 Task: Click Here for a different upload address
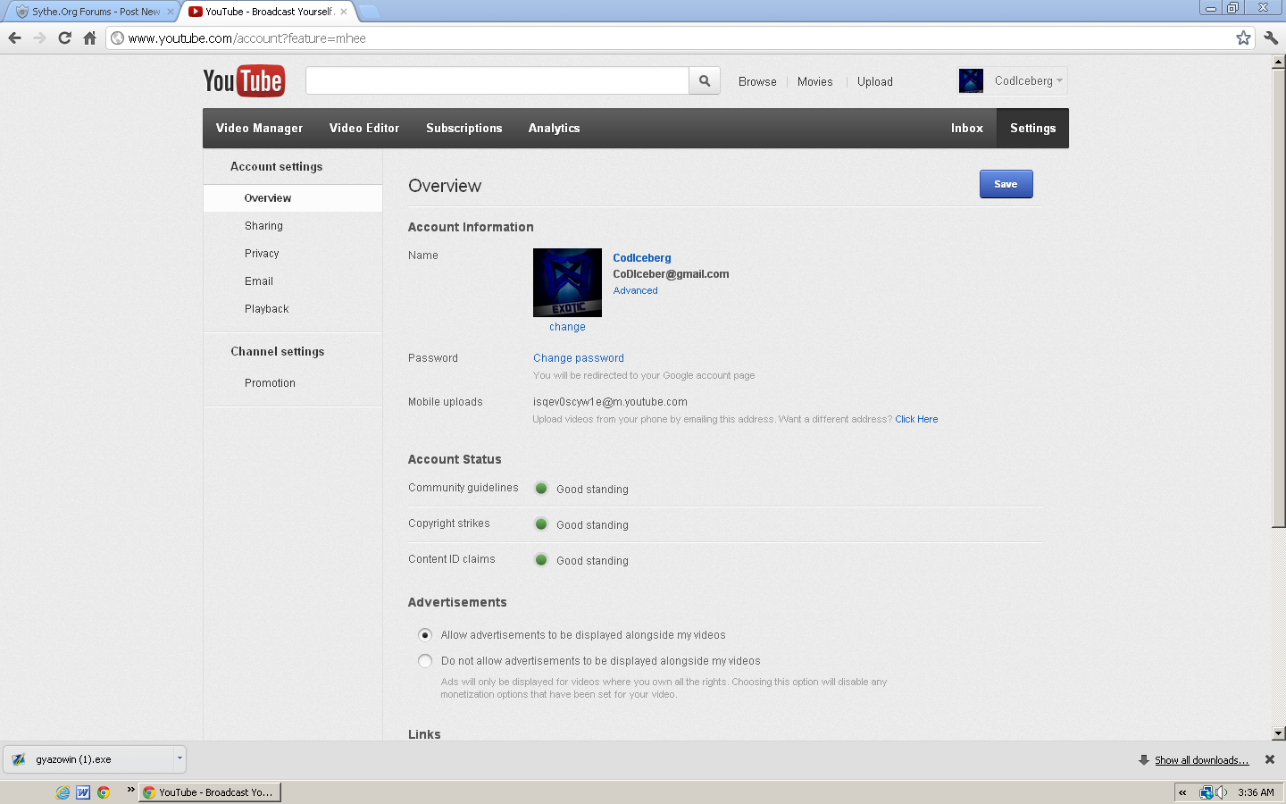click(x=916, y=419)
